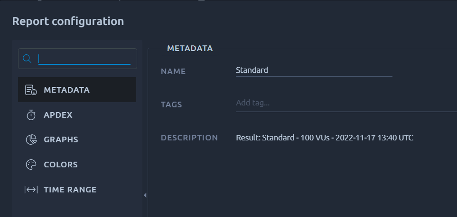Switch to TIME RANGE settings
Viewport: 457px width, 217px height.
pyautogui.click(x=77, y=190)
